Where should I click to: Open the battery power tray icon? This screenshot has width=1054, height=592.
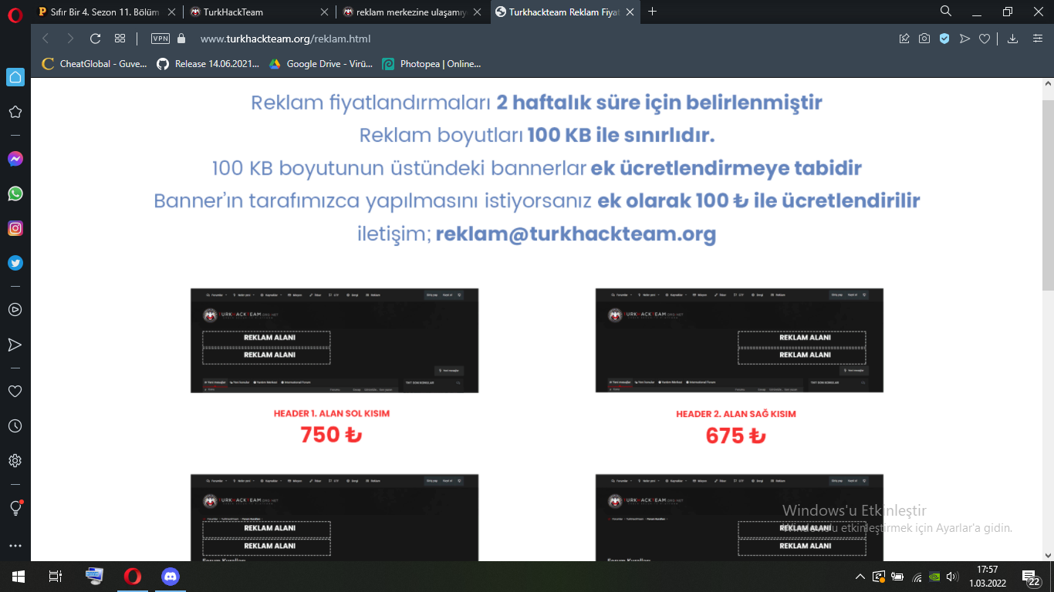pos(897,577)
